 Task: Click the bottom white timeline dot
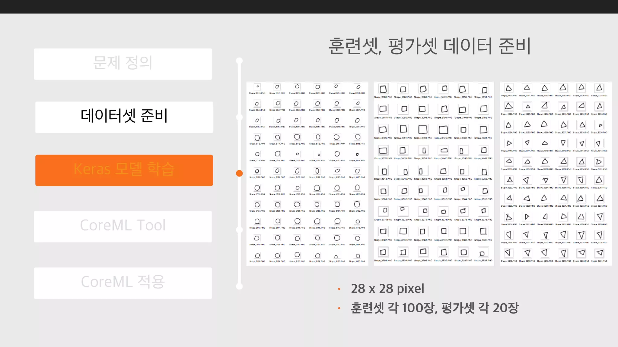click(x=239, y=286)
